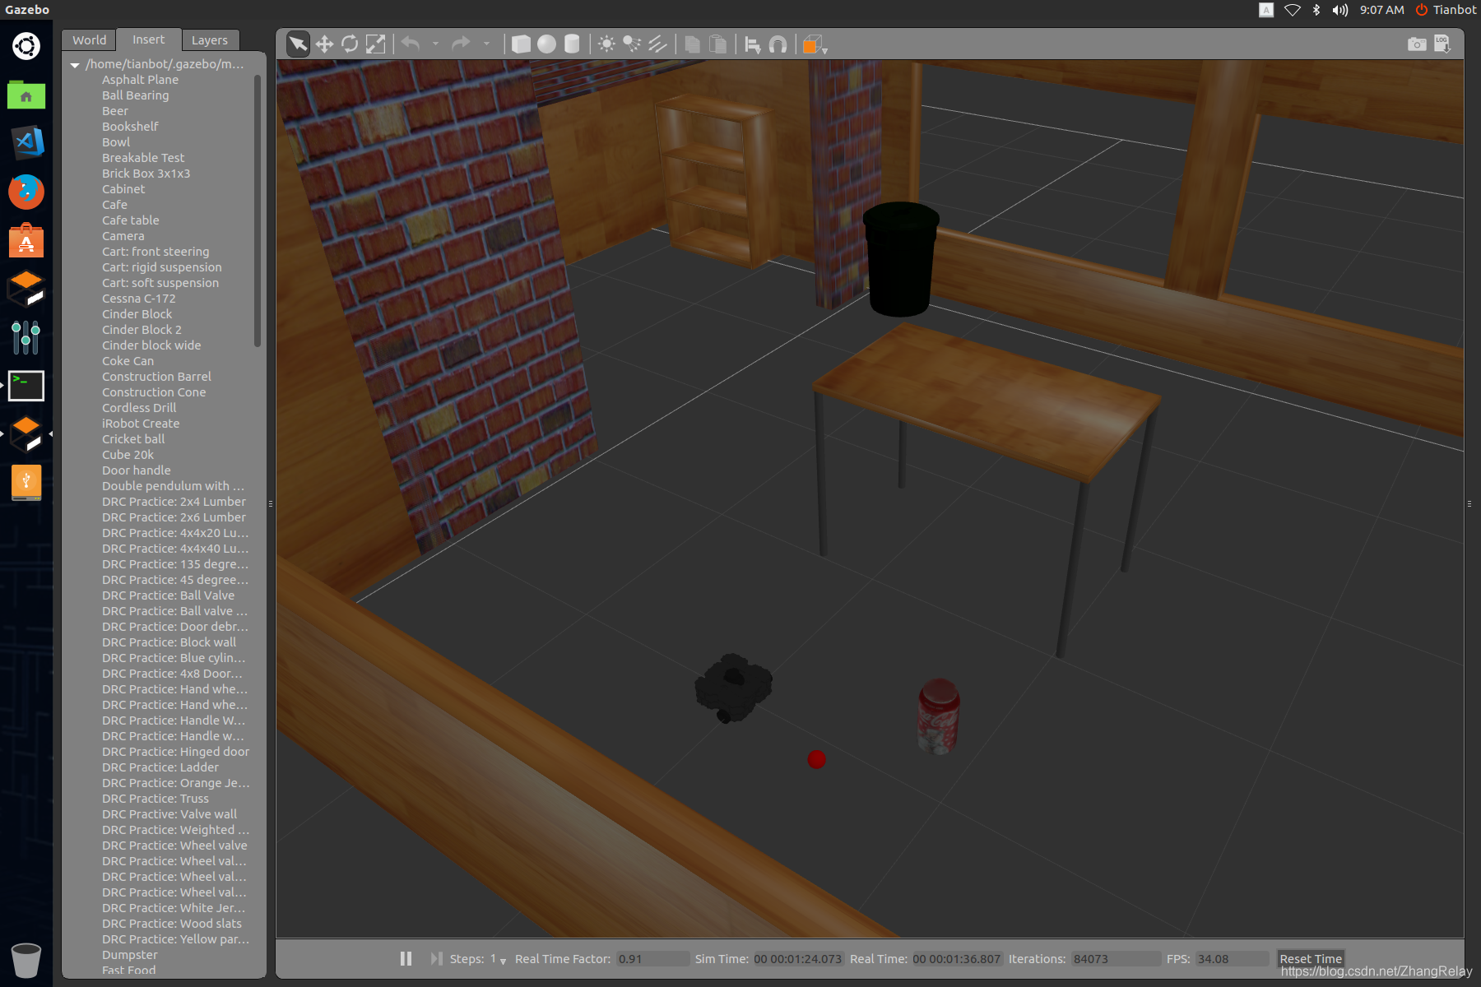Image resolution: width=1481 pixels, height=987 pixels.
Task: Choose the translate mode tool
Action: [324, 44]
